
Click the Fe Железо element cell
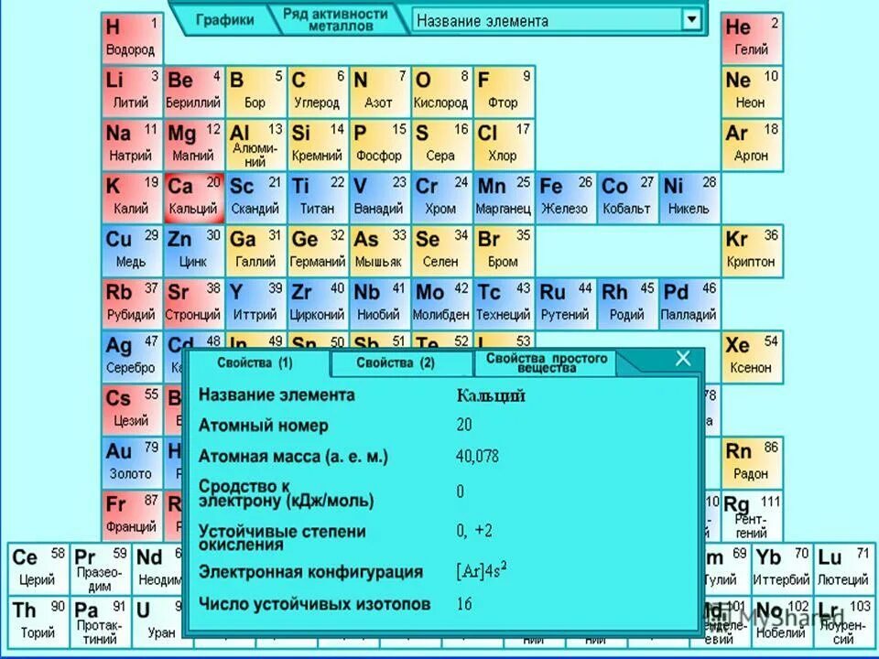[566, 198]
